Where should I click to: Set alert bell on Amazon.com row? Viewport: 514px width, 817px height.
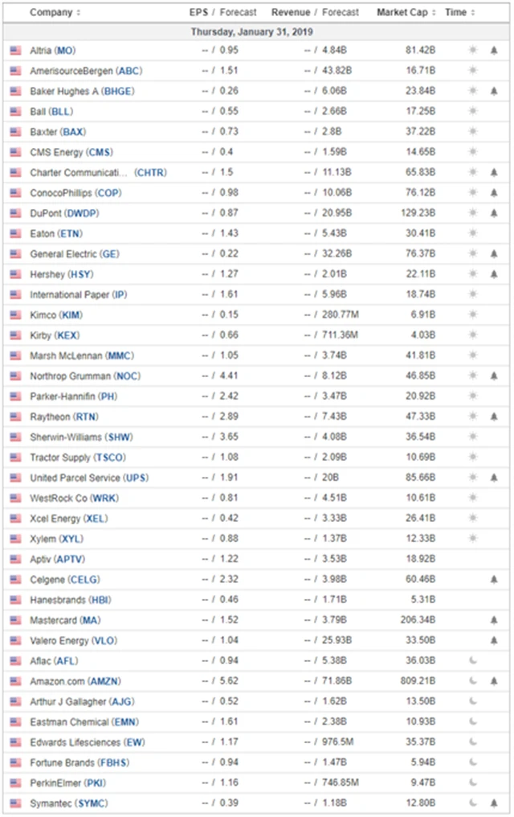pyautogui.click(x=494, y=681)
